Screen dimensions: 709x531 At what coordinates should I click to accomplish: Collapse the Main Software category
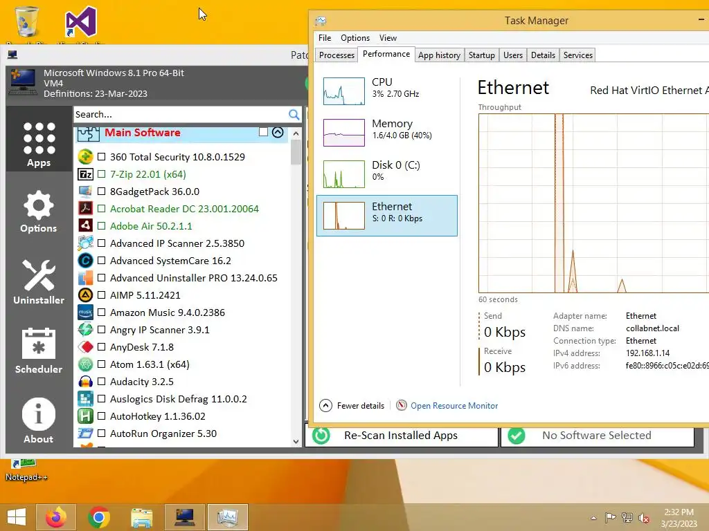point(278,132)
